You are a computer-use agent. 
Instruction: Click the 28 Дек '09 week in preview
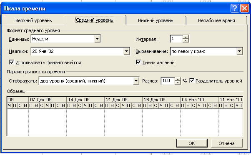coord(161,100)
